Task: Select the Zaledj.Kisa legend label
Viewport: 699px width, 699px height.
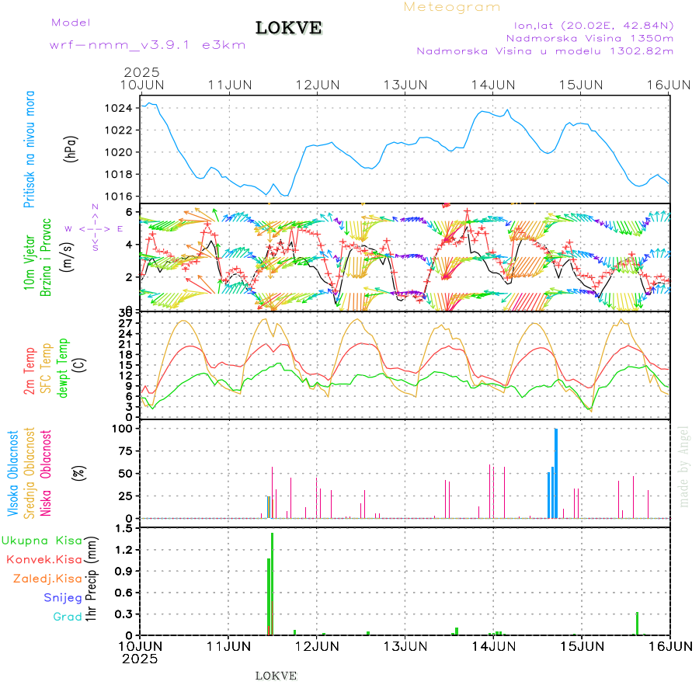Action: click(x=47, y=579)
